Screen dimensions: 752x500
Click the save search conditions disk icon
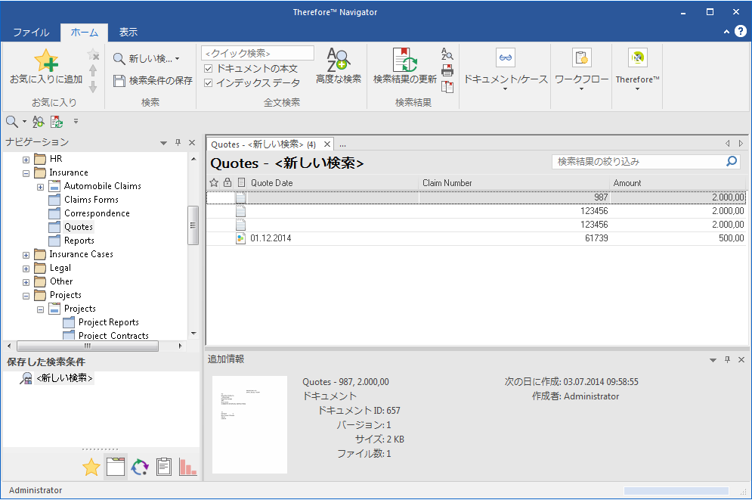coord(119,81)
